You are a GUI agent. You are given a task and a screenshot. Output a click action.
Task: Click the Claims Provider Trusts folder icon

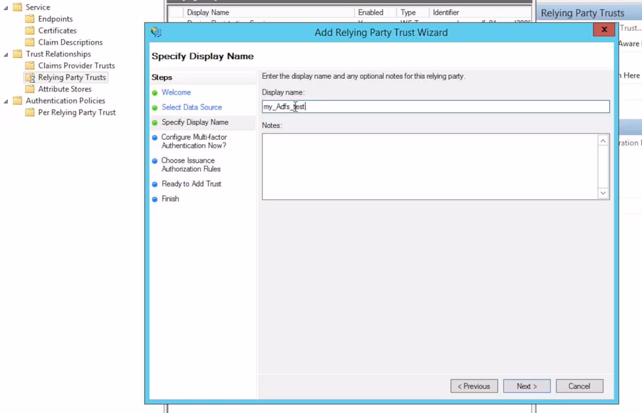(30, 66)
